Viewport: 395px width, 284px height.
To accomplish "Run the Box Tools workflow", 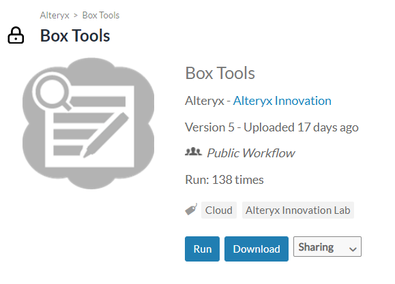I will (203, 249).
